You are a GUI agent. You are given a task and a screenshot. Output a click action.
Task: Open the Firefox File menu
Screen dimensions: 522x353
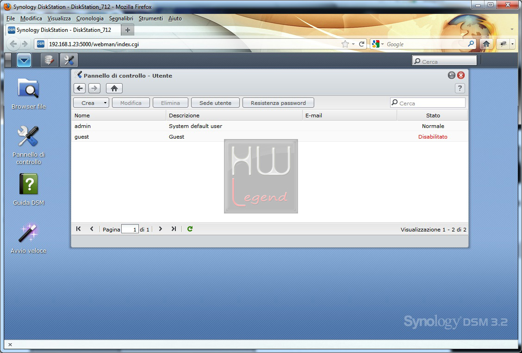click(x=11, y=18)
